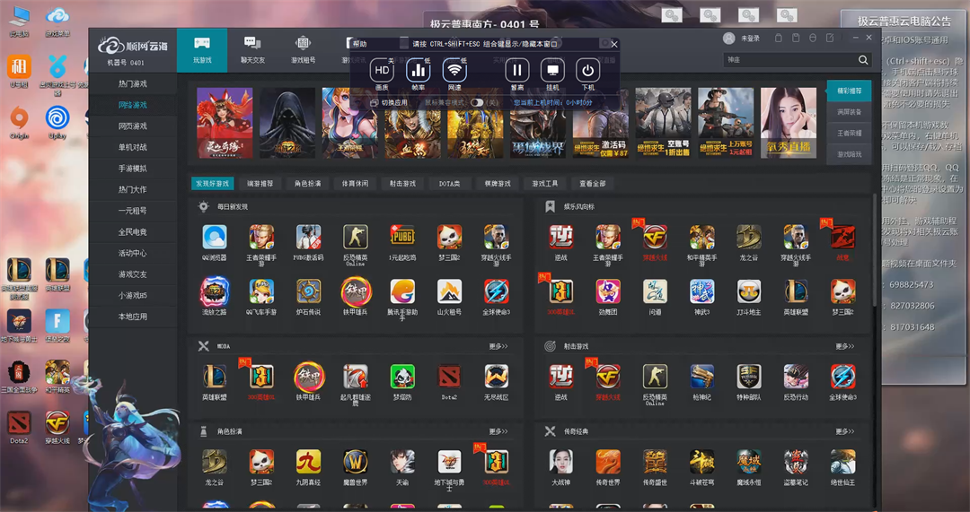Open the 灵山奇缘 banner thumbnail
The image size is (970, 512).
pyautogui.click(x=225, y=123)
